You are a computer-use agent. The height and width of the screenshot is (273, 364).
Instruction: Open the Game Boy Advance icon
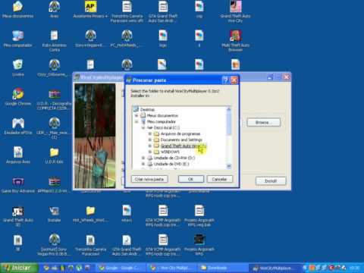[x=17, y=185]
